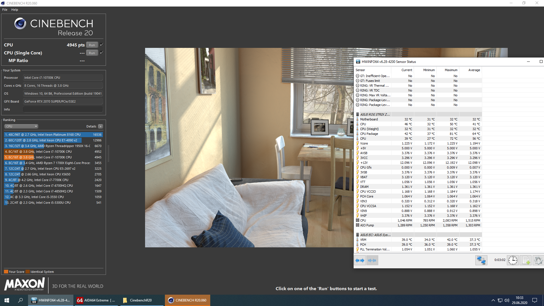Click the Motherboard thermometer icon
This screenshot has height=306, width=544.
coord(358,119)
